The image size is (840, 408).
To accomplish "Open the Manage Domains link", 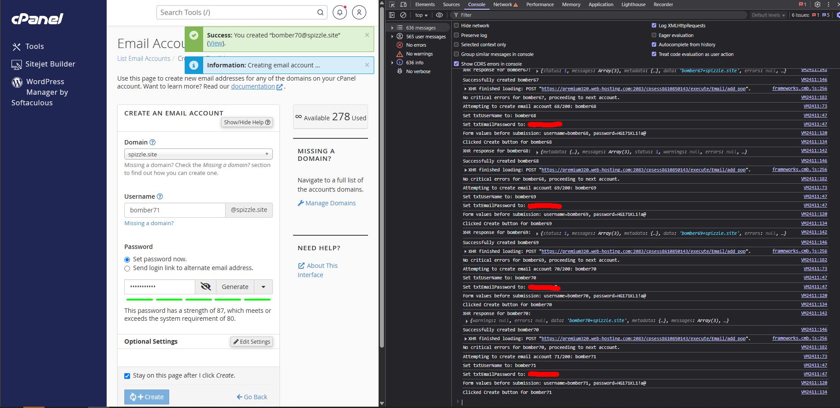I will click(x=327, y=203).
